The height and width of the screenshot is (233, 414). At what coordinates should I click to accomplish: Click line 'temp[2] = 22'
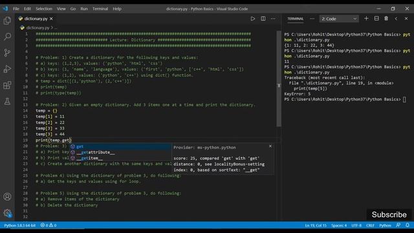point(50,122)
